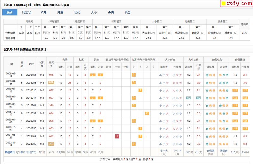Click date 2023-11-19
Viewport: 253px width, 164px height.
pos(11,144)
